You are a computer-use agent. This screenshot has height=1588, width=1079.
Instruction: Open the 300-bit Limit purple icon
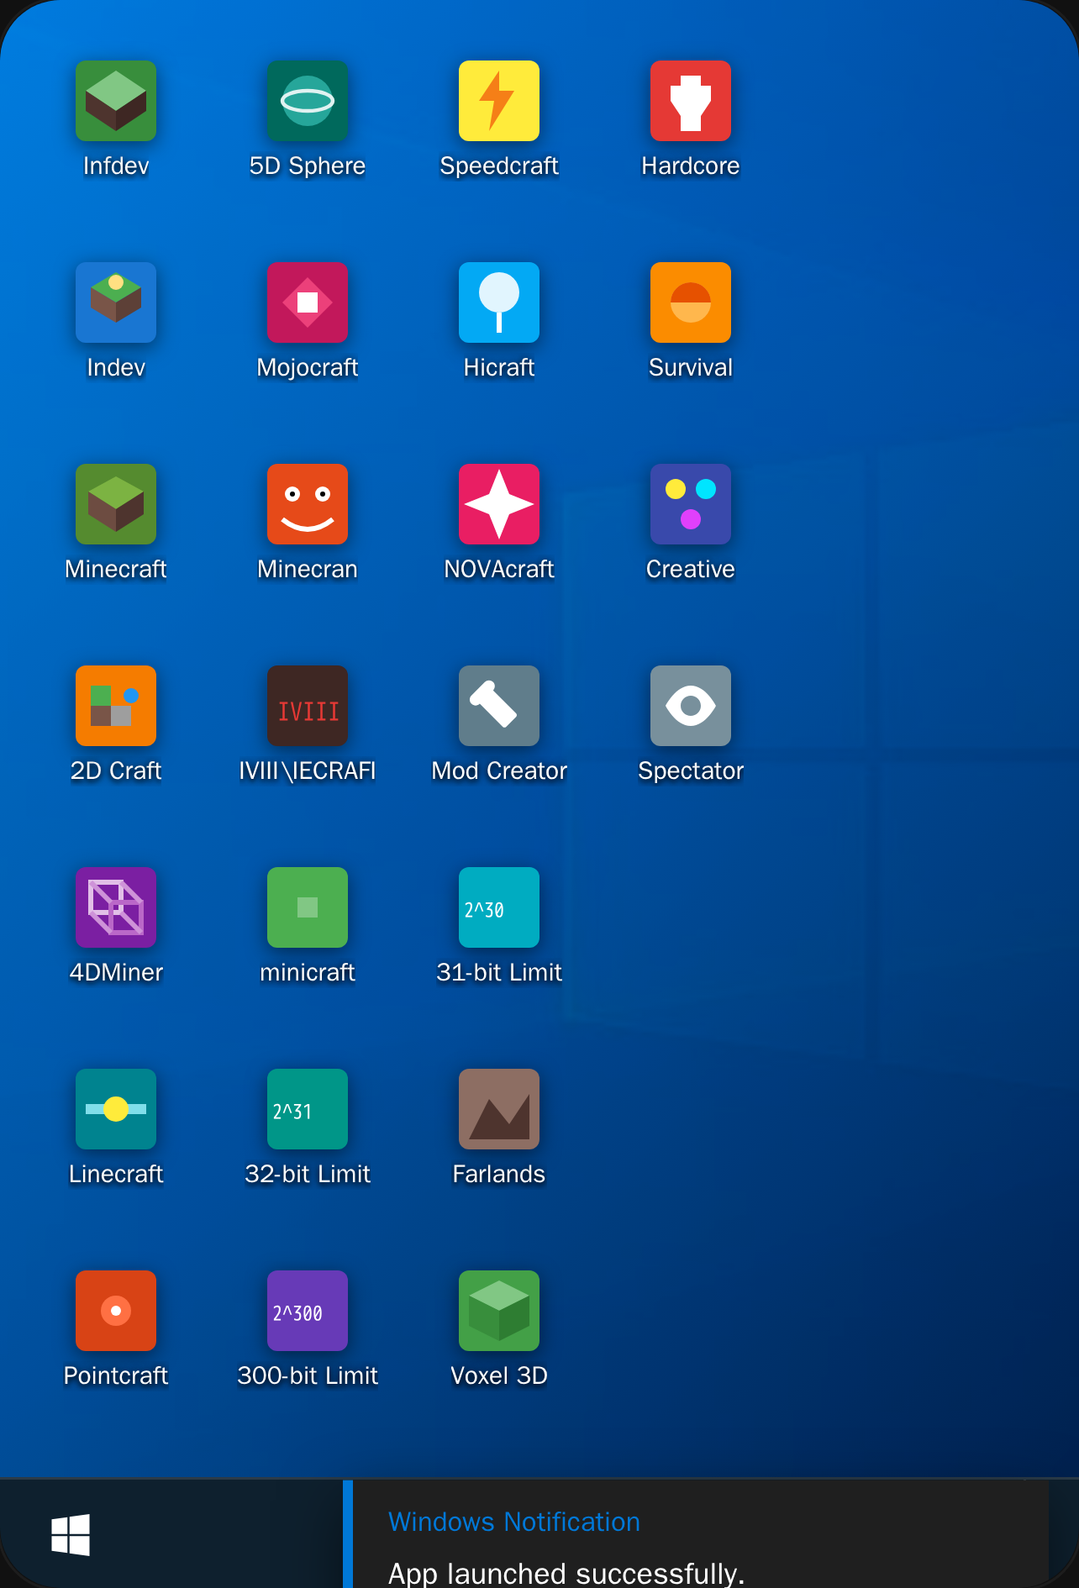(308, 1311)
